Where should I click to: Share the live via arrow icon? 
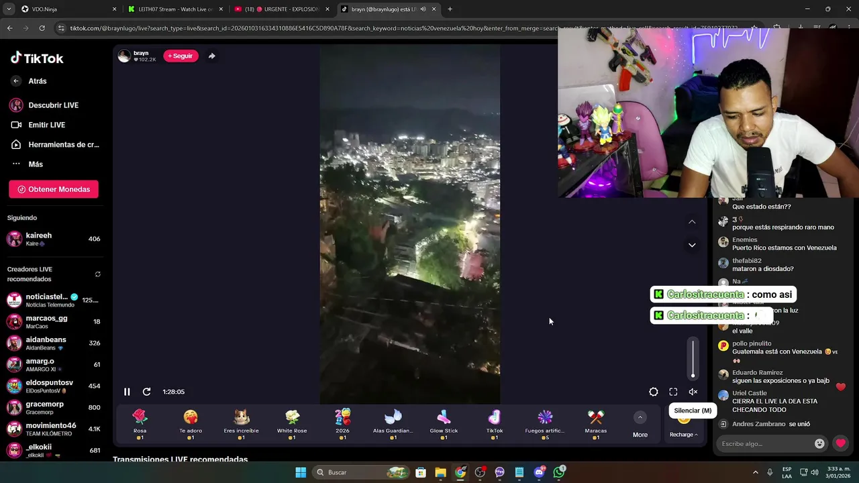[212, 56]
